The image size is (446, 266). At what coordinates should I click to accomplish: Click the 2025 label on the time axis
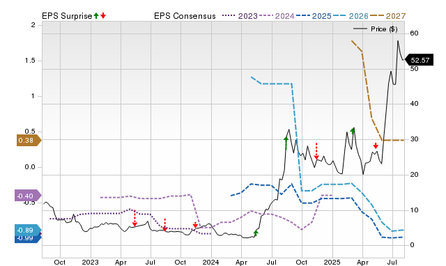pos(332,262)
